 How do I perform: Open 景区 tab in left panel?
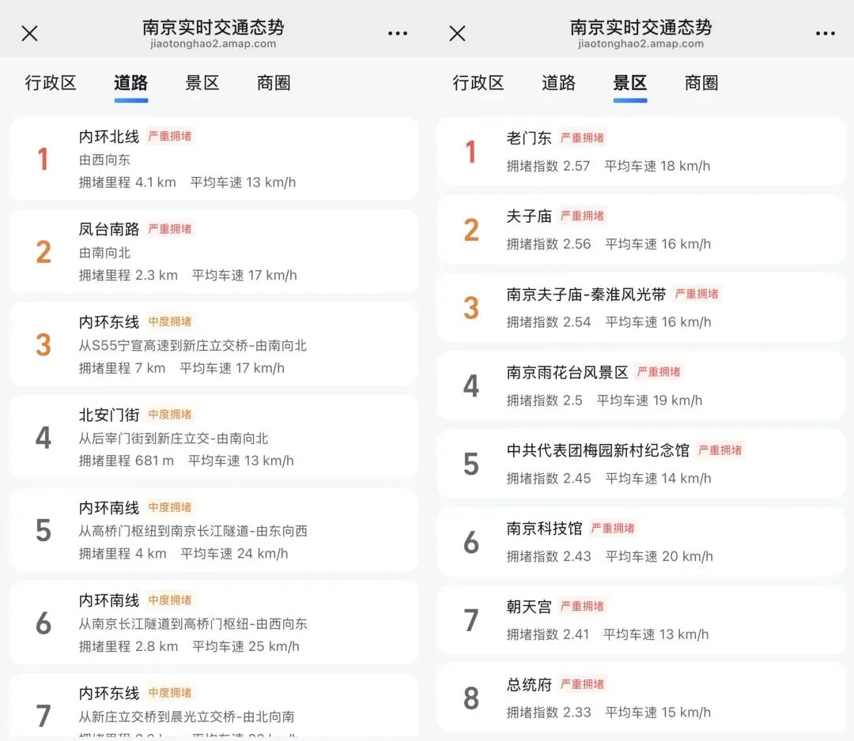pos(202,83)
